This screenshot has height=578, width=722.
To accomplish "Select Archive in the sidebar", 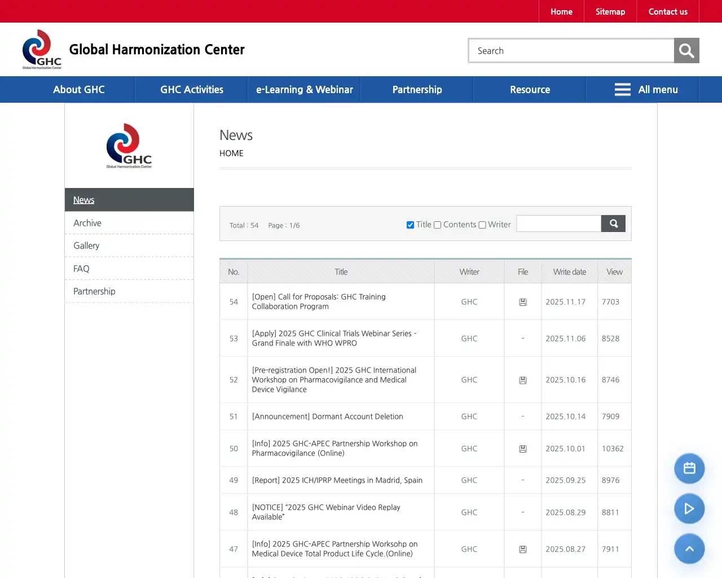I will pyautogui.click(x=87, y=222).
